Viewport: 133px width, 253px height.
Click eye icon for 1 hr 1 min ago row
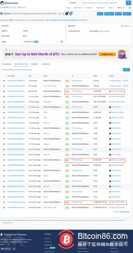[4, 97]
